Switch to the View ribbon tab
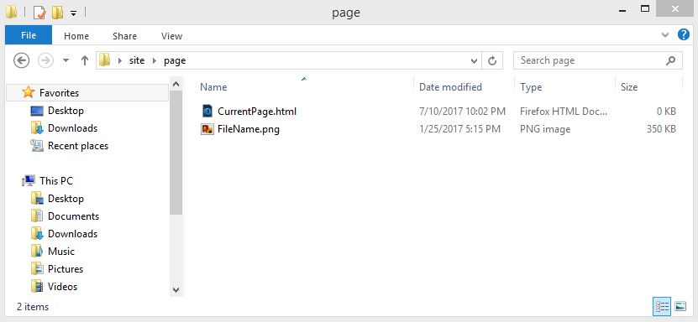Image resolution: width=698 pixels, height=322 pixels. 171,36
